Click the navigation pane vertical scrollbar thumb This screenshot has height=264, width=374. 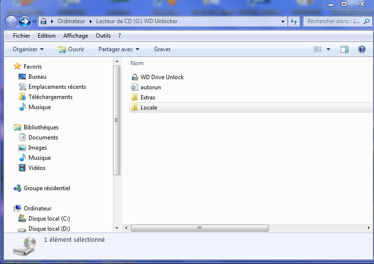point(116,120)
